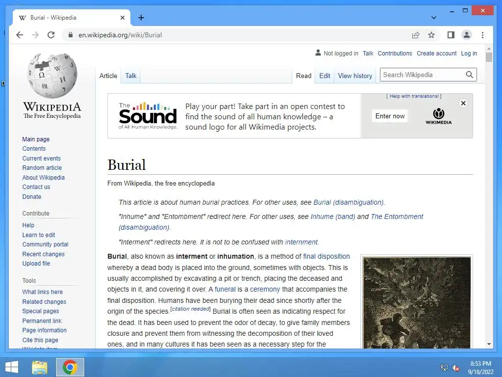Open Learn to edit link
Image resolution: width=502 pixels, height=377 pixels.
[38, 235]
